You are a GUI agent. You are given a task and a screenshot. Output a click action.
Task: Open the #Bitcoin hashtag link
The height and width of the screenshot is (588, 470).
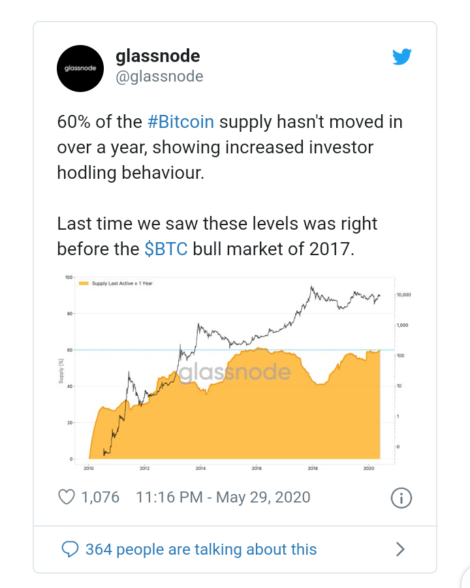181,122
